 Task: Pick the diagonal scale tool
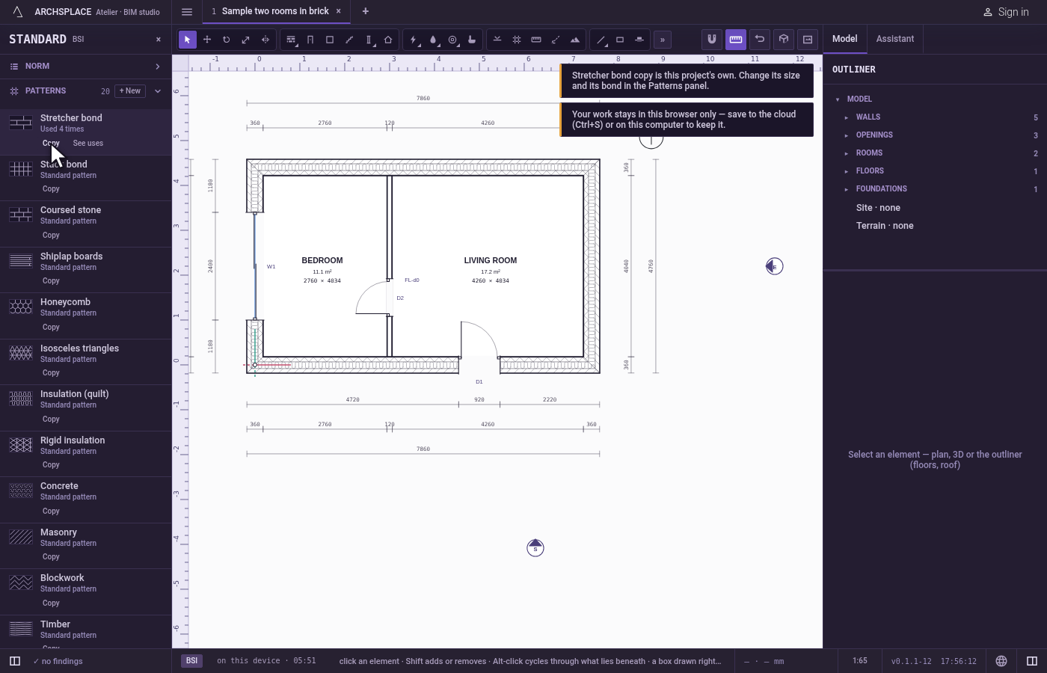pyautogui.click(x=246, y=40)
